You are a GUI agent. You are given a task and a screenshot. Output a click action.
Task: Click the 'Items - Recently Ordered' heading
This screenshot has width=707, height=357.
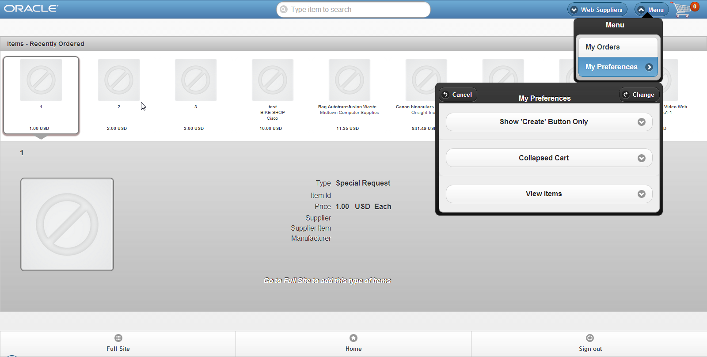[x=46, y=44]
